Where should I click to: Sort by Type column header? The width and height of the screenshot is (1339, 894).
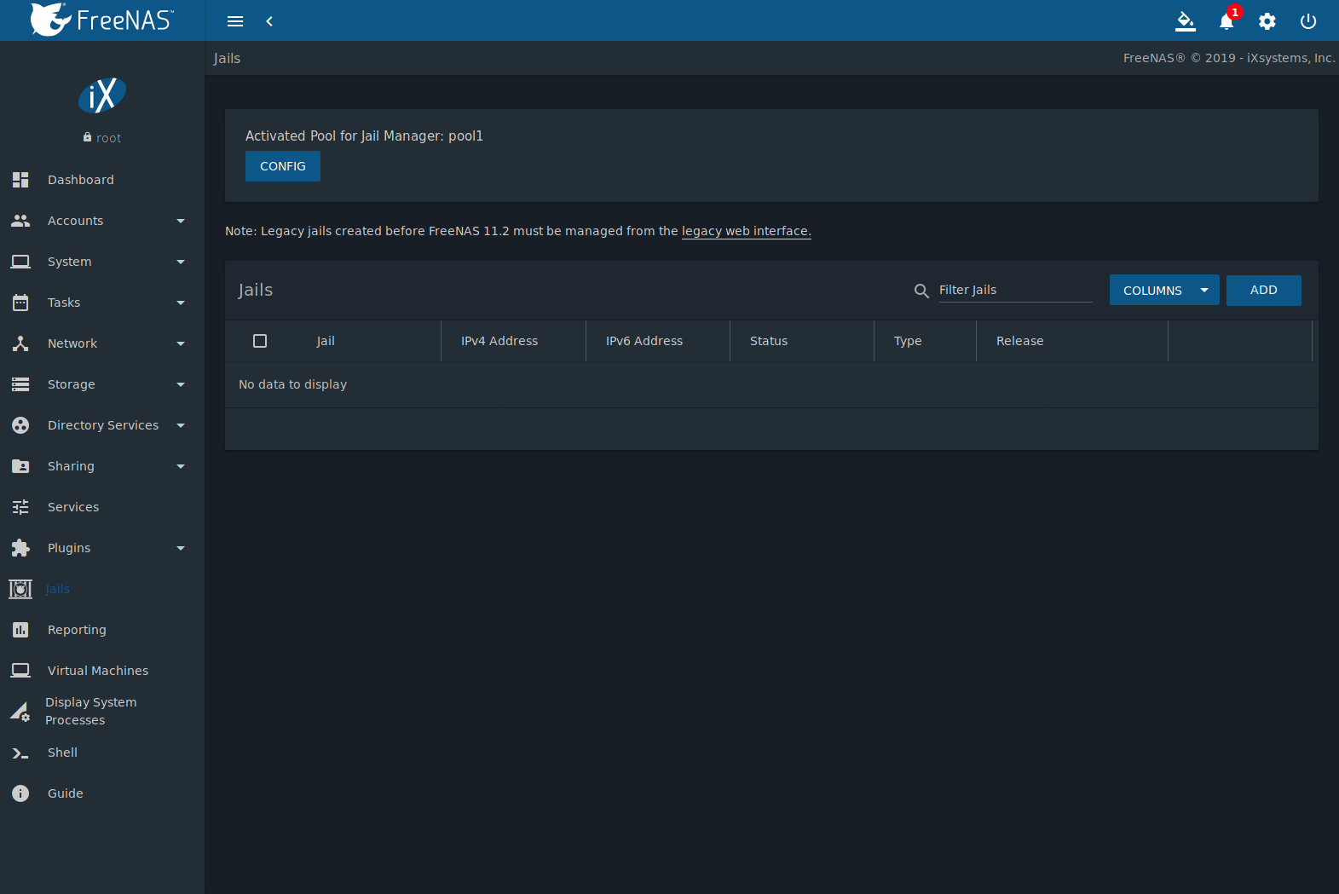tap(908, 341)
